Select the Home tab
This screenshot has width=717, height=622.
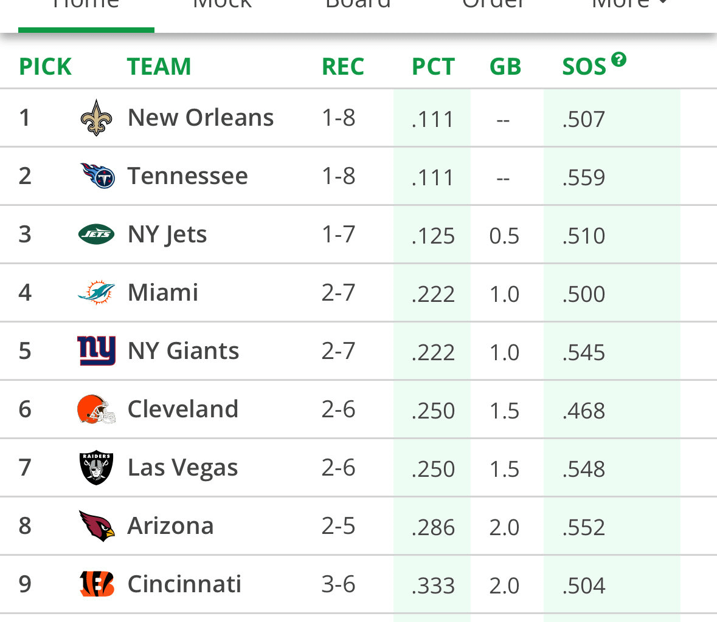pyautogui.click(x=86, y=5)
